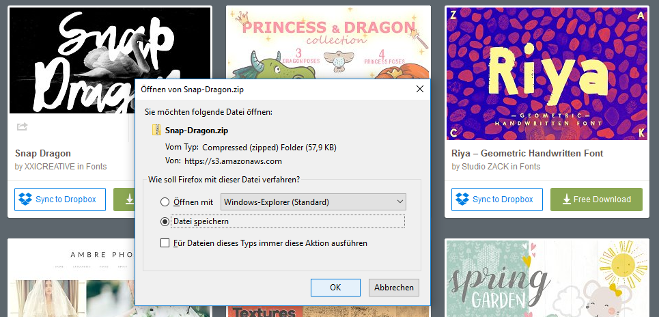Screen dimensions: 659x317
Task: Click the zip file icon for Snap-Dragon.zip
Action: (157, 130)
